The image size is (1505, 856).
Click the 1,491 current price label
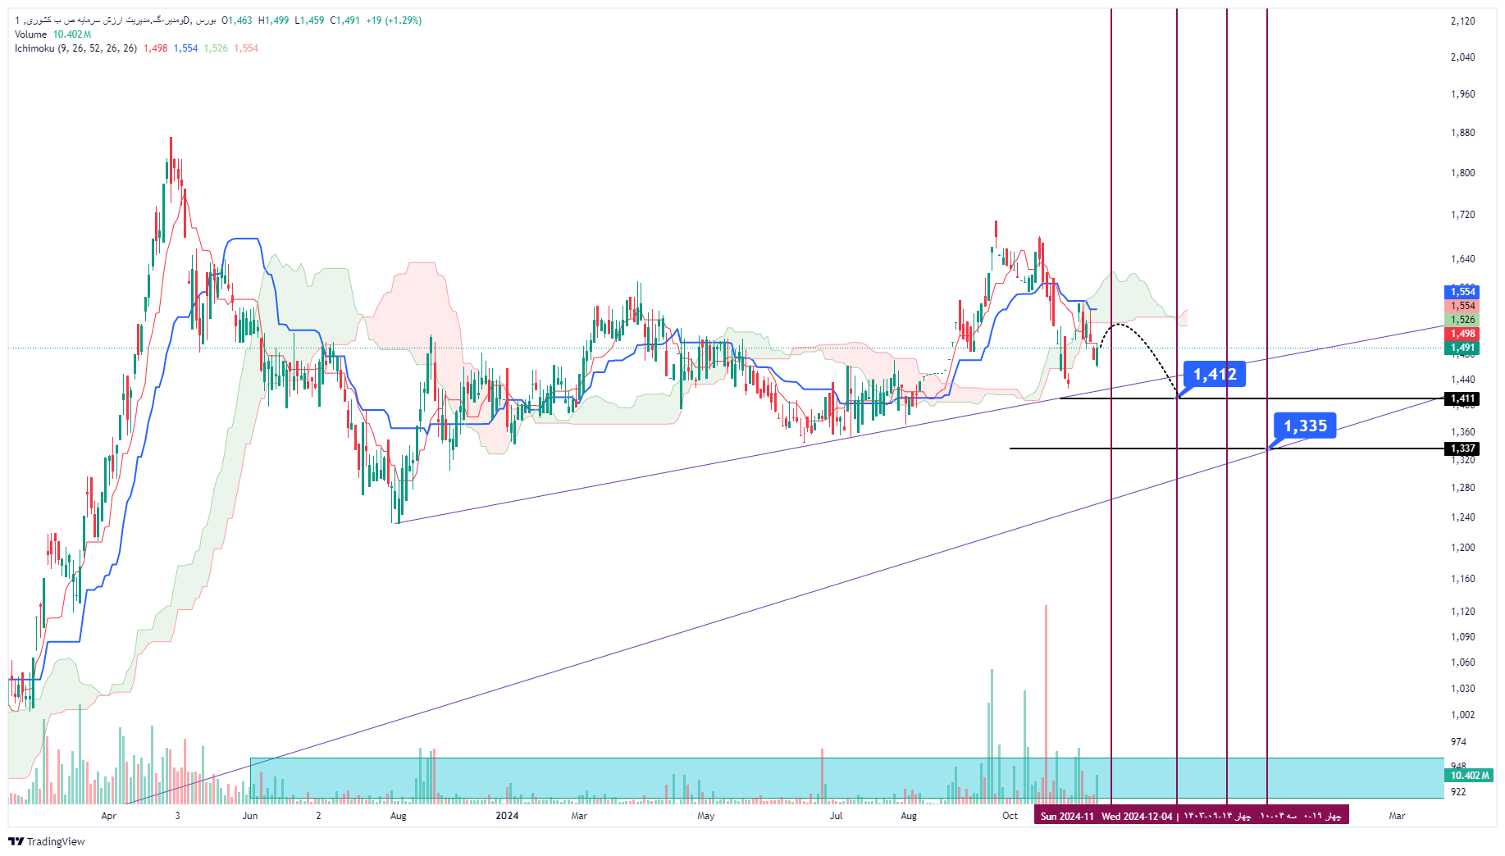click(1462, 348)
